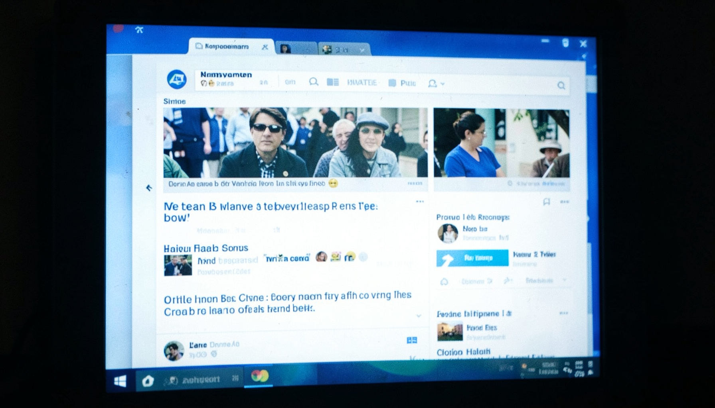Open the dropdown arrow at the sidebar row end
Screen dimensions: 715x408
click(x=565, y=280)
